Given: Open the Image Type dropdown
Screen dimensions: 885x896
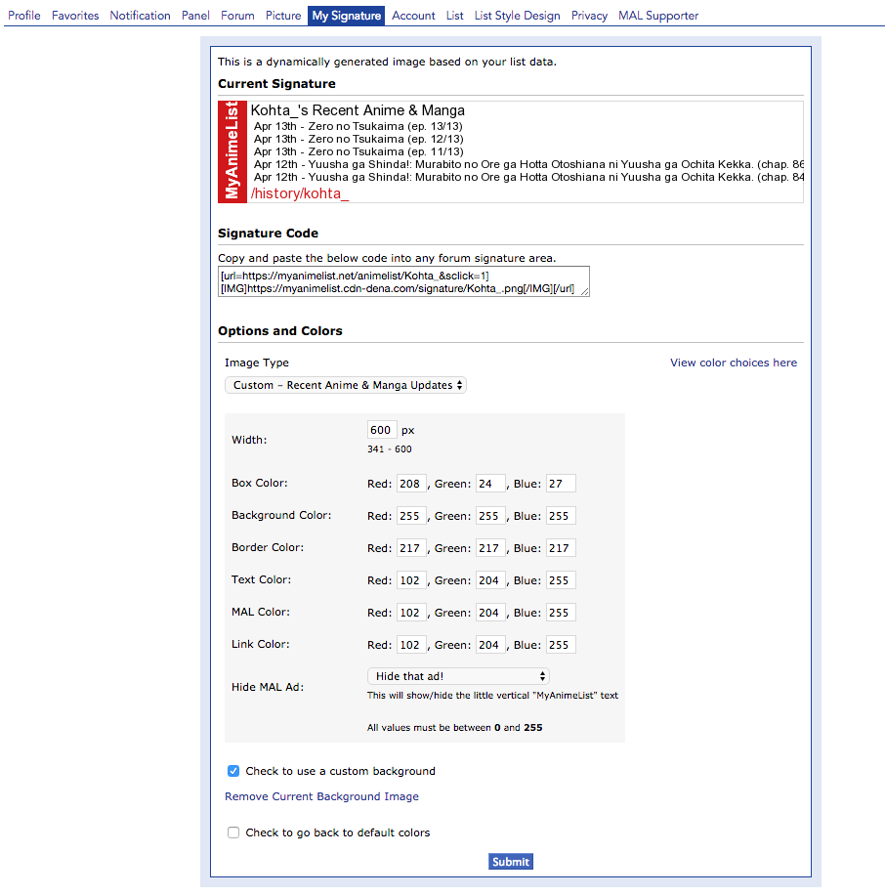Looking at the screenshot, I should pyautogui.click(x=346, y=385).
